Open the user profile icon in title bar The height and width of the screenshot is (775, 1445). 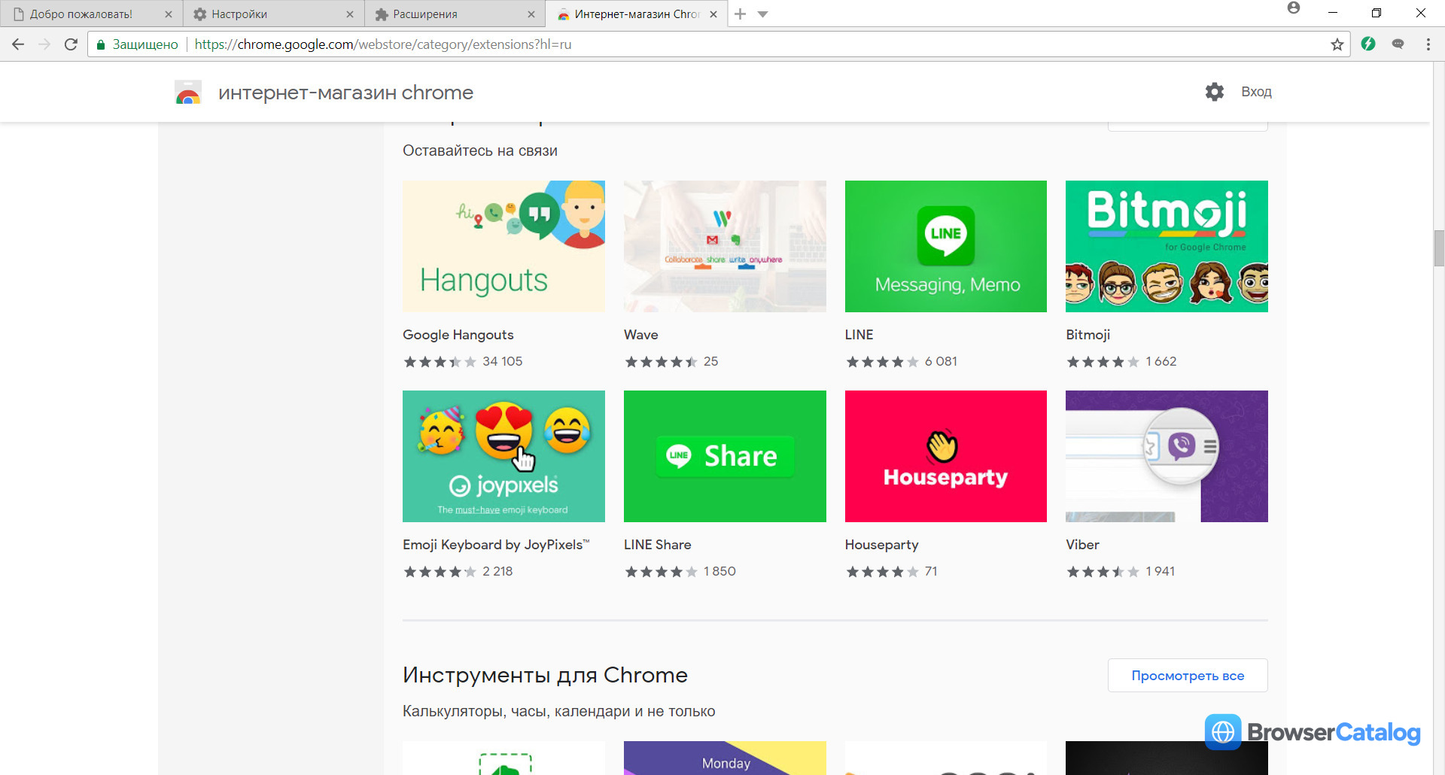(x=1294, y=8)
